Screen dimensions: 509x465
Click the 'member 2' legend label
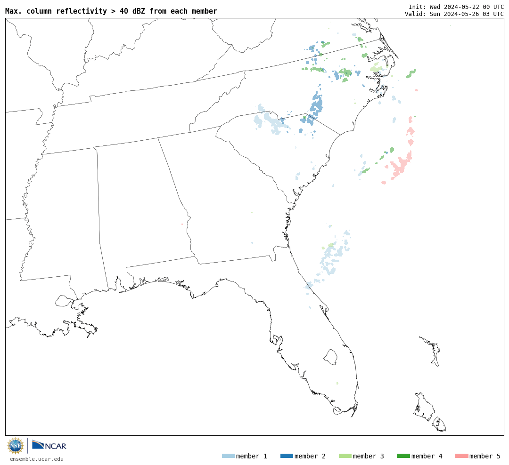[310, 456]
